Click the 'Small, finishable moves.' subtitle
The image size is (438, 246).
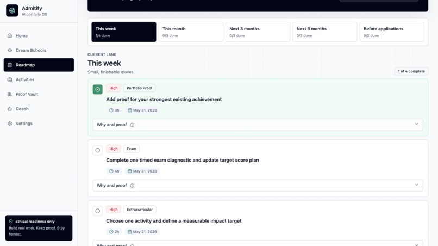click(x=111, y=72)
